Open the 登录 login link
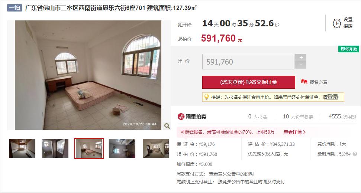This screenshot has width=361, height=193. tap(333, 97)
